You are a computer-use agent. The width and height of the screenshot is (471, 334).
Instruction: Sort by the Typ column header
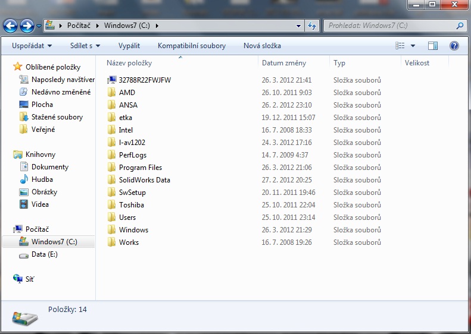pyautogui.click(x=365, y=63)
